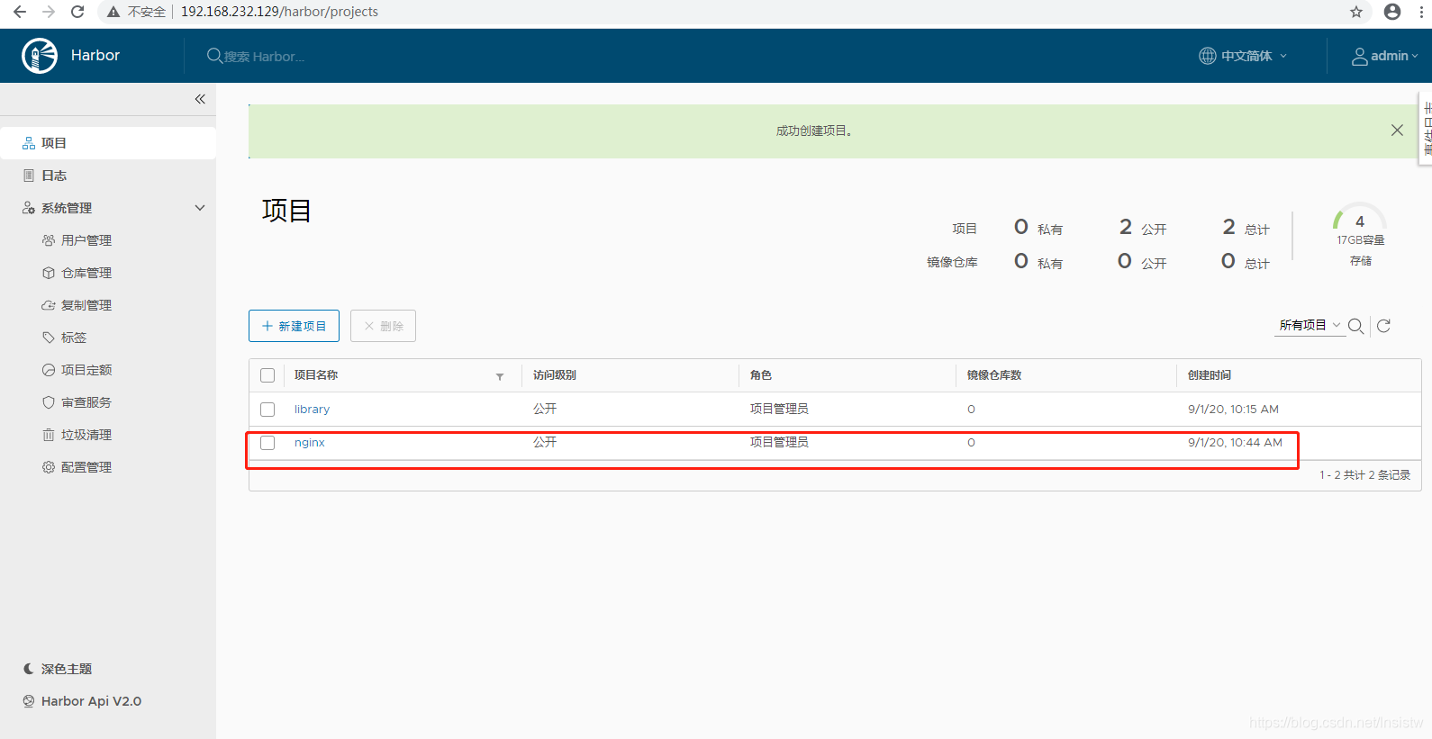Click the search magnifier icon in header

coord(214,56)
